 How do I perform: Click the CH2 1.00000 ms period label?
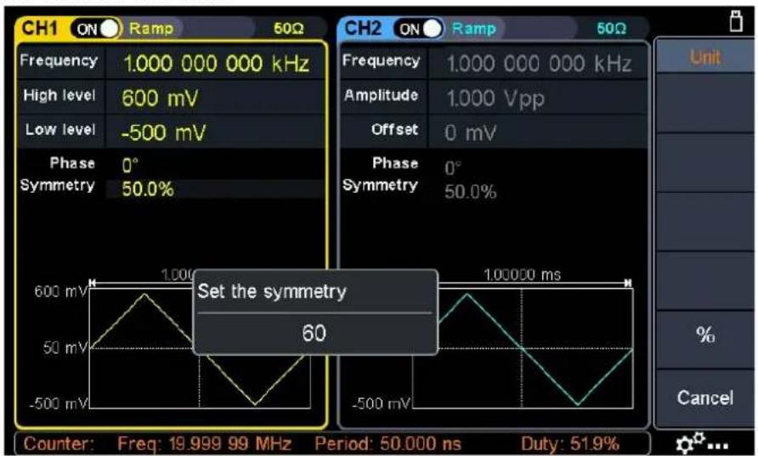coord(523,275)
